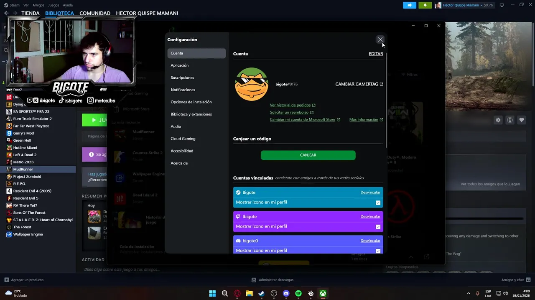This screenshot has height=300, width=535.
Task: Go to Notificaciones settings section
Action: (x=196, y=90)
